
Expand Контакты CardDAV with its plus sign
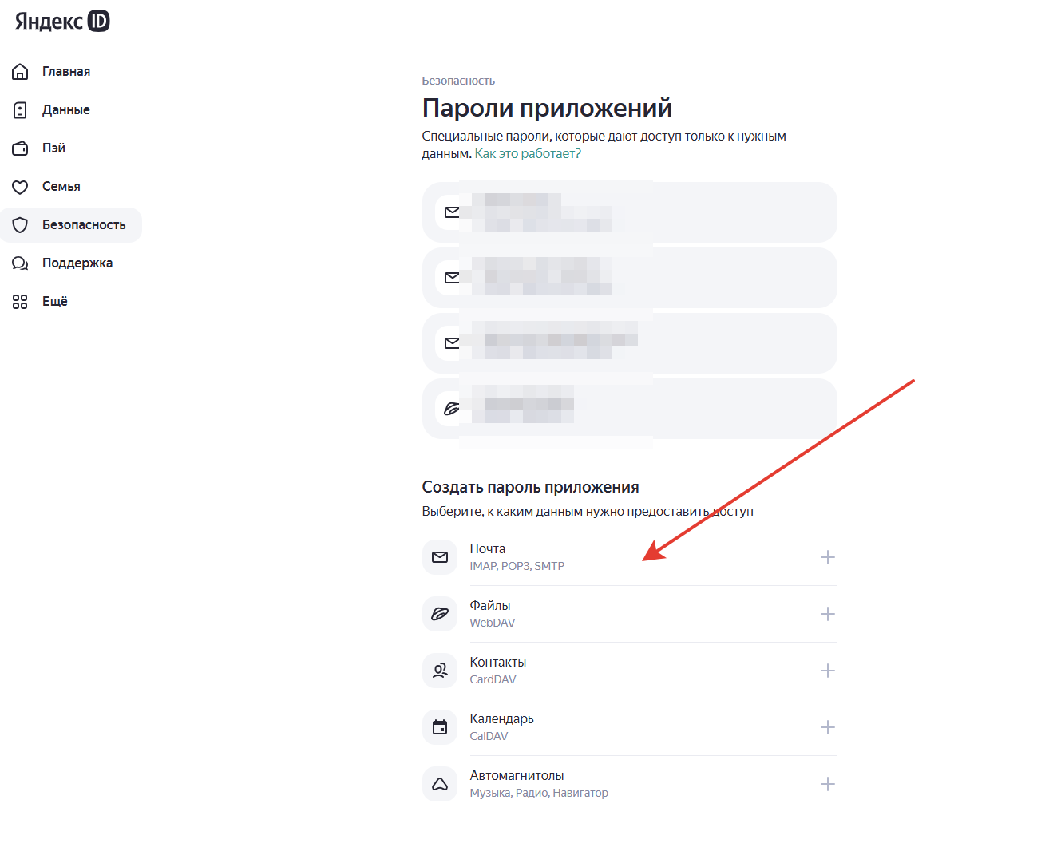click(828, 671)
